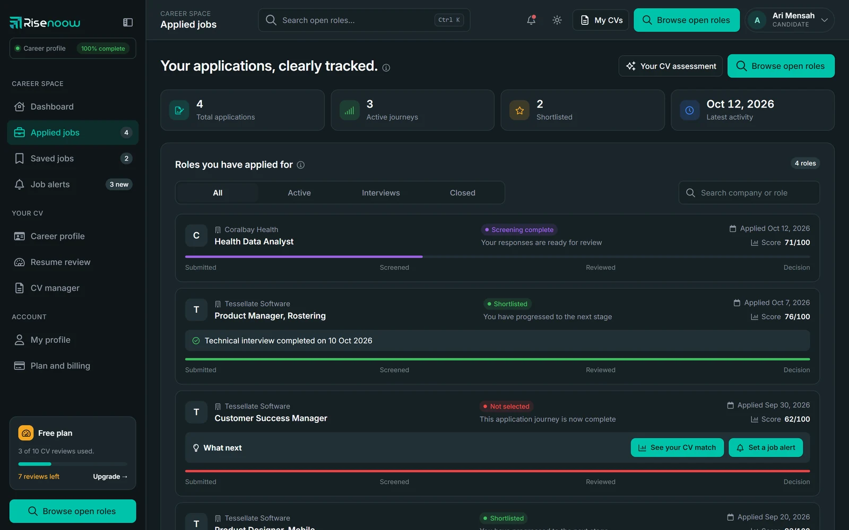Viewport: 849px width, 530px height.
Task: Click the Total applications card icon
Action: (x=179, y=110)
